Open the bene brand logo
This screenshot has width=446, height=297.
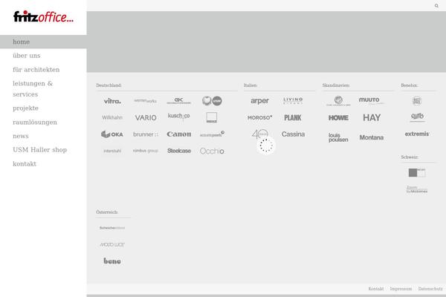[112, 261]
